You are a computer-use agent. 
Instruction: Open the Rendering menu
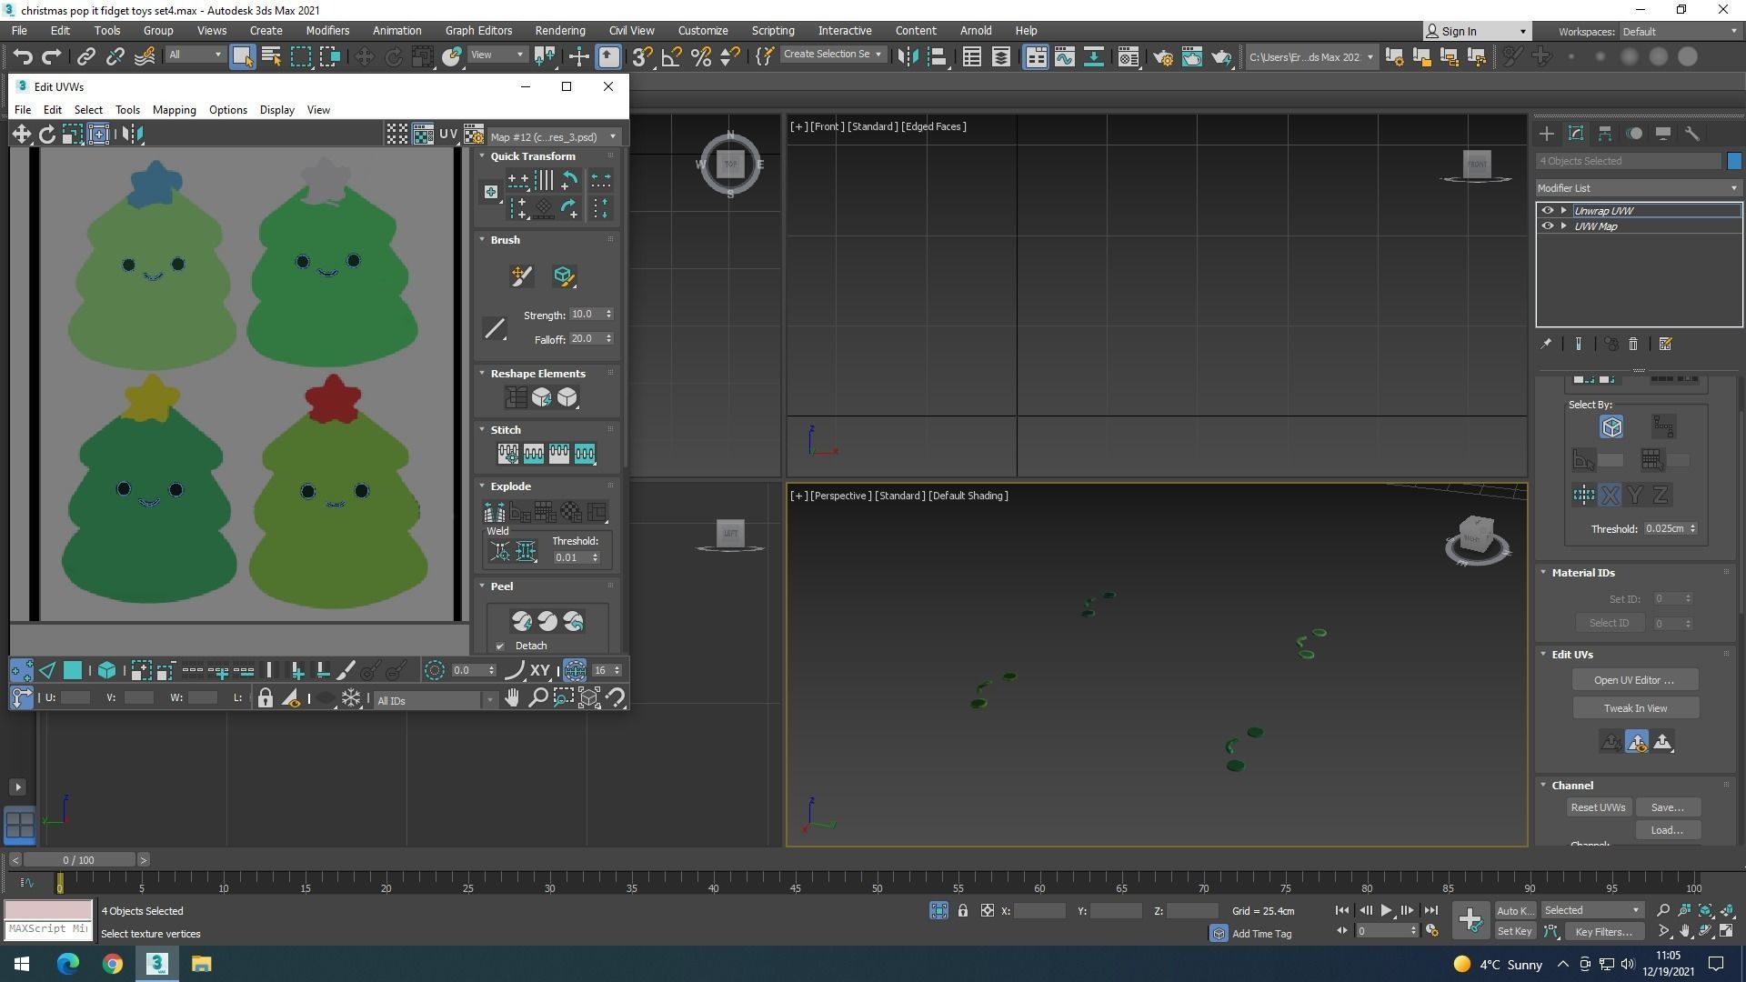pyautogui.click(x=559, y=31)
